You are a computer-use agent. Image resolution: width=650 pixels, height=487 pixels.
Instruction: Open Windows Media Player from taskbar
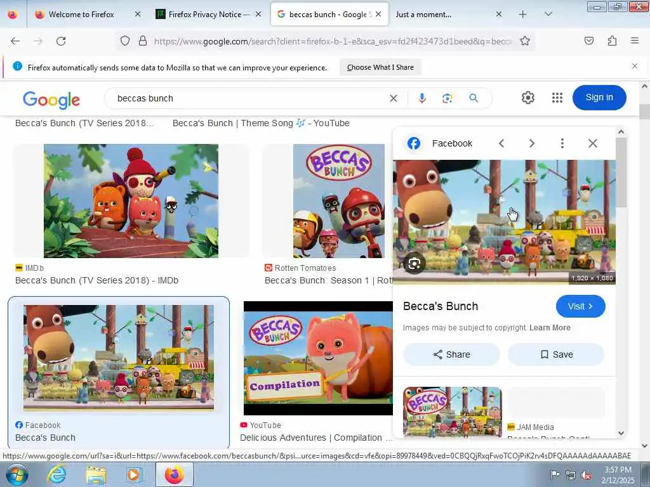[x=135, y=474]
